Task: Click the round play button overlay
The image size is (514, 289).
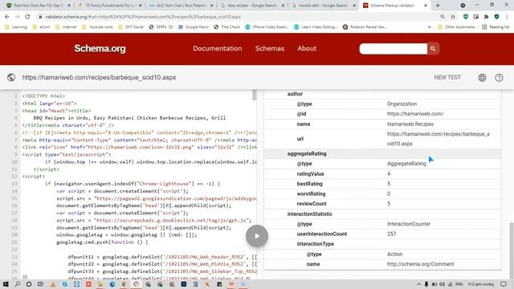Action: click(257, 236)
